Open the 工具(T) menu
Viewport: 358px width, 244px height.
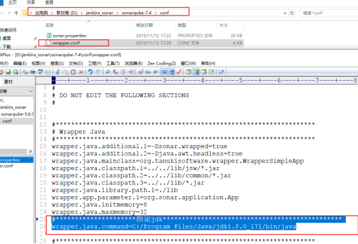click(x=113, y=63)
